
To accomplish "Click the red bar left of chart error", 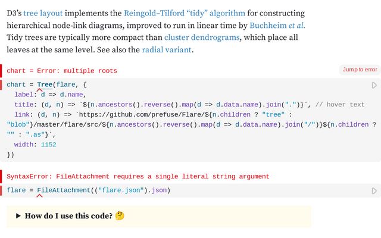I will pyautogui.click(x=2, y=71).
